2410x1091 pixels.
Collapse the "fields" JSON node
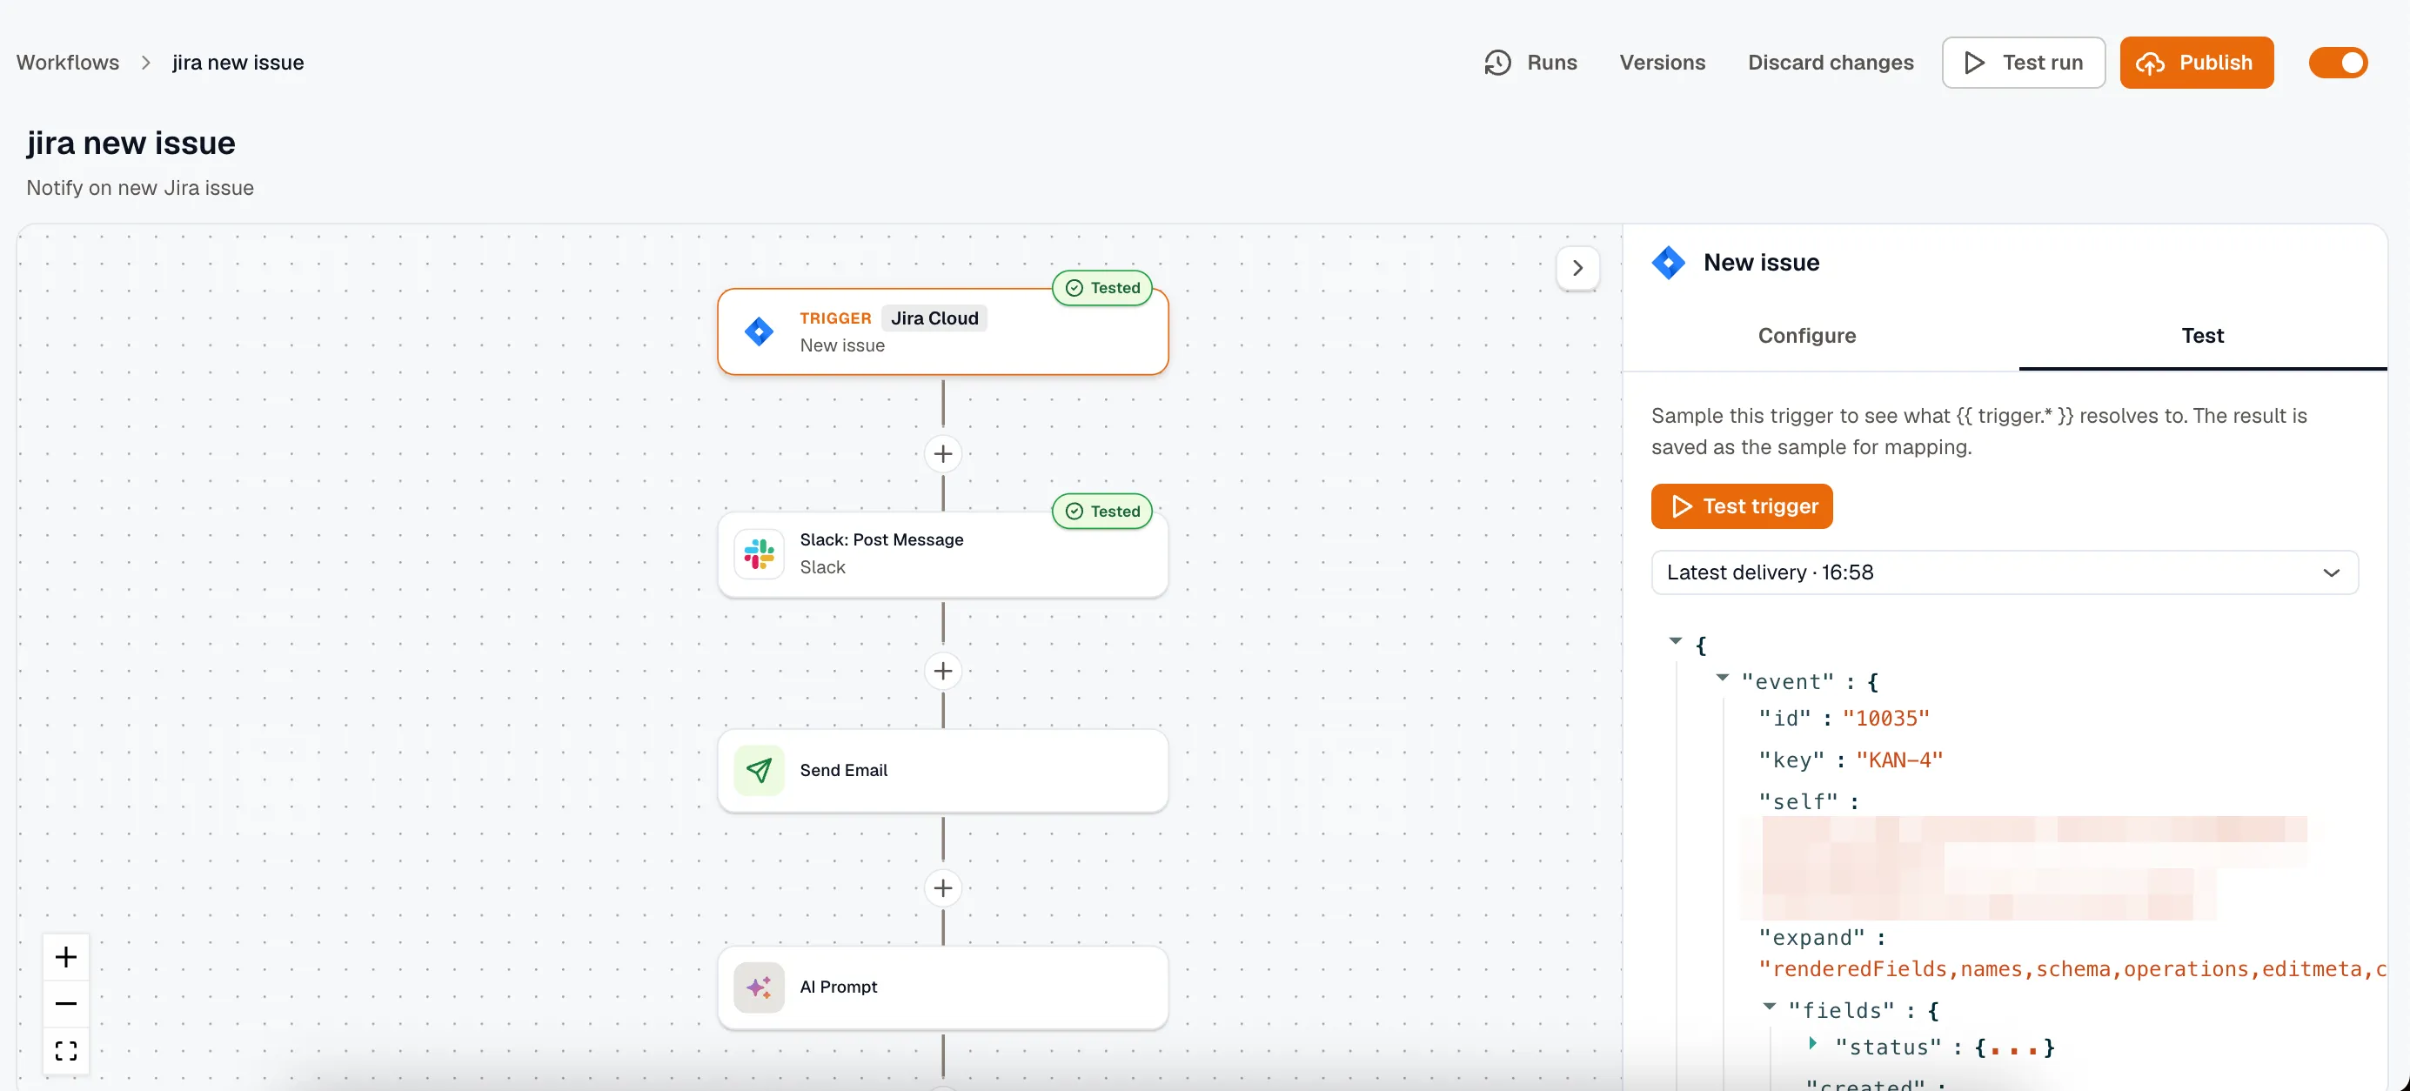click(x=1768, y=1007)
